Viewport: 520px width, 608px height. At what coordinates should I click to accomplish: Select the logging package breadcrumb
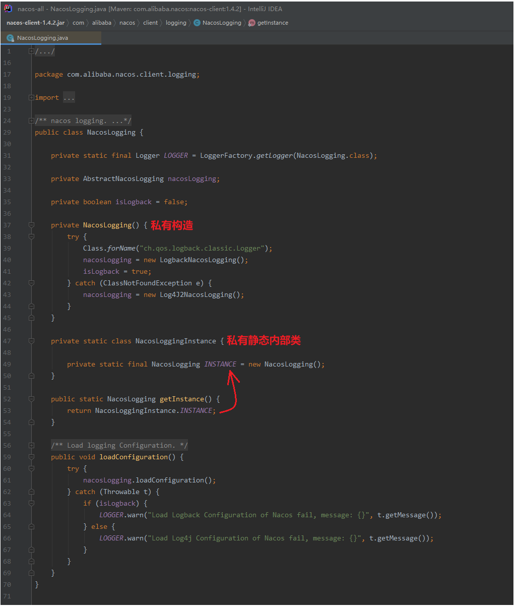pos(176,23)
